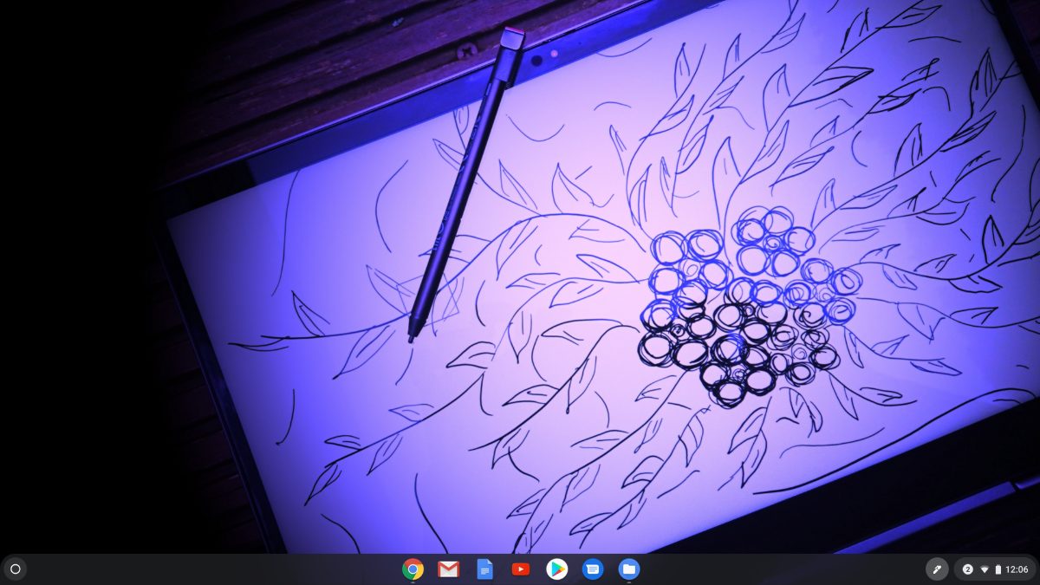Show the 2 pending notifications badge

click(x=967, y=569)
